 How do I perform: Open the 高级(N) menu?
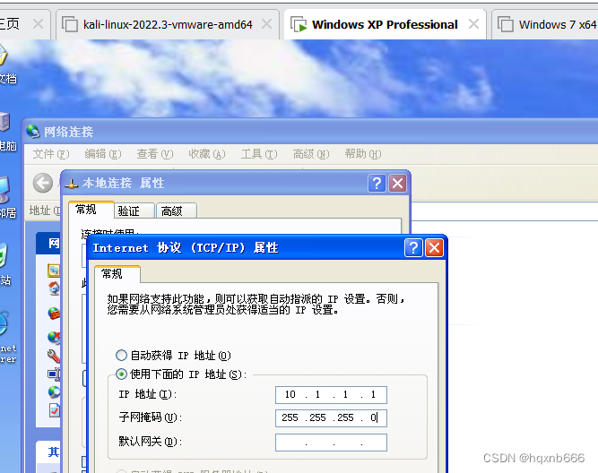tap(311, 154)
